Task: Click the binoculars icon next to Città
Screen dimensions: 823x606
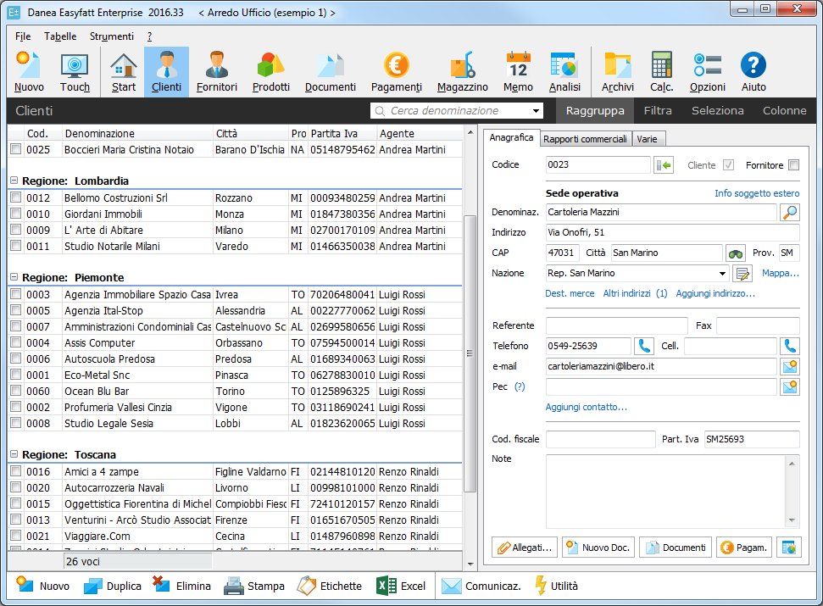Action: click(736, 253)
